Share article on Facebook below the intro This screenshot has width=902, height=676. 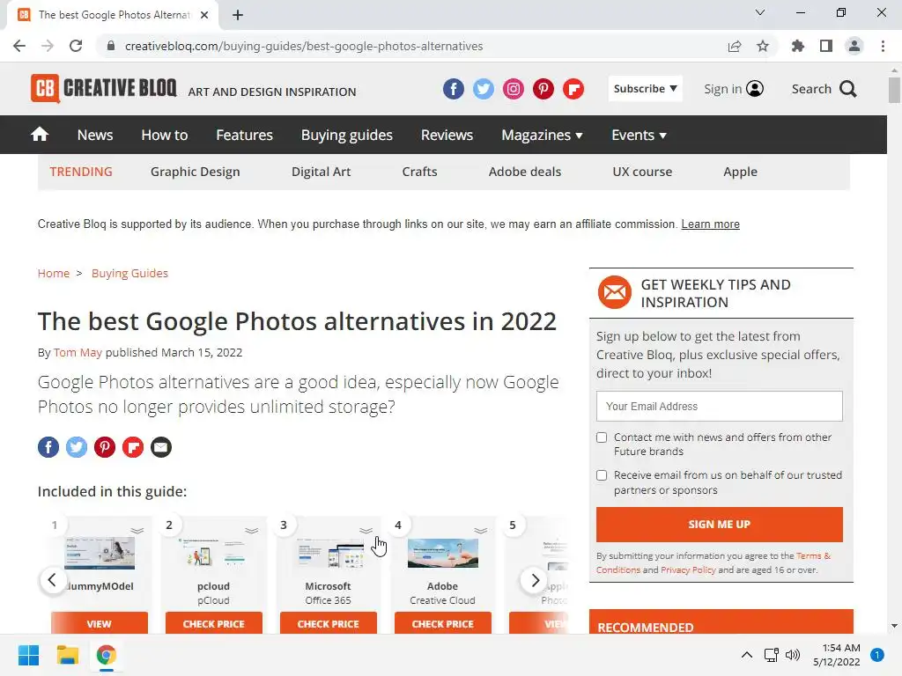[x=48, y=447]
